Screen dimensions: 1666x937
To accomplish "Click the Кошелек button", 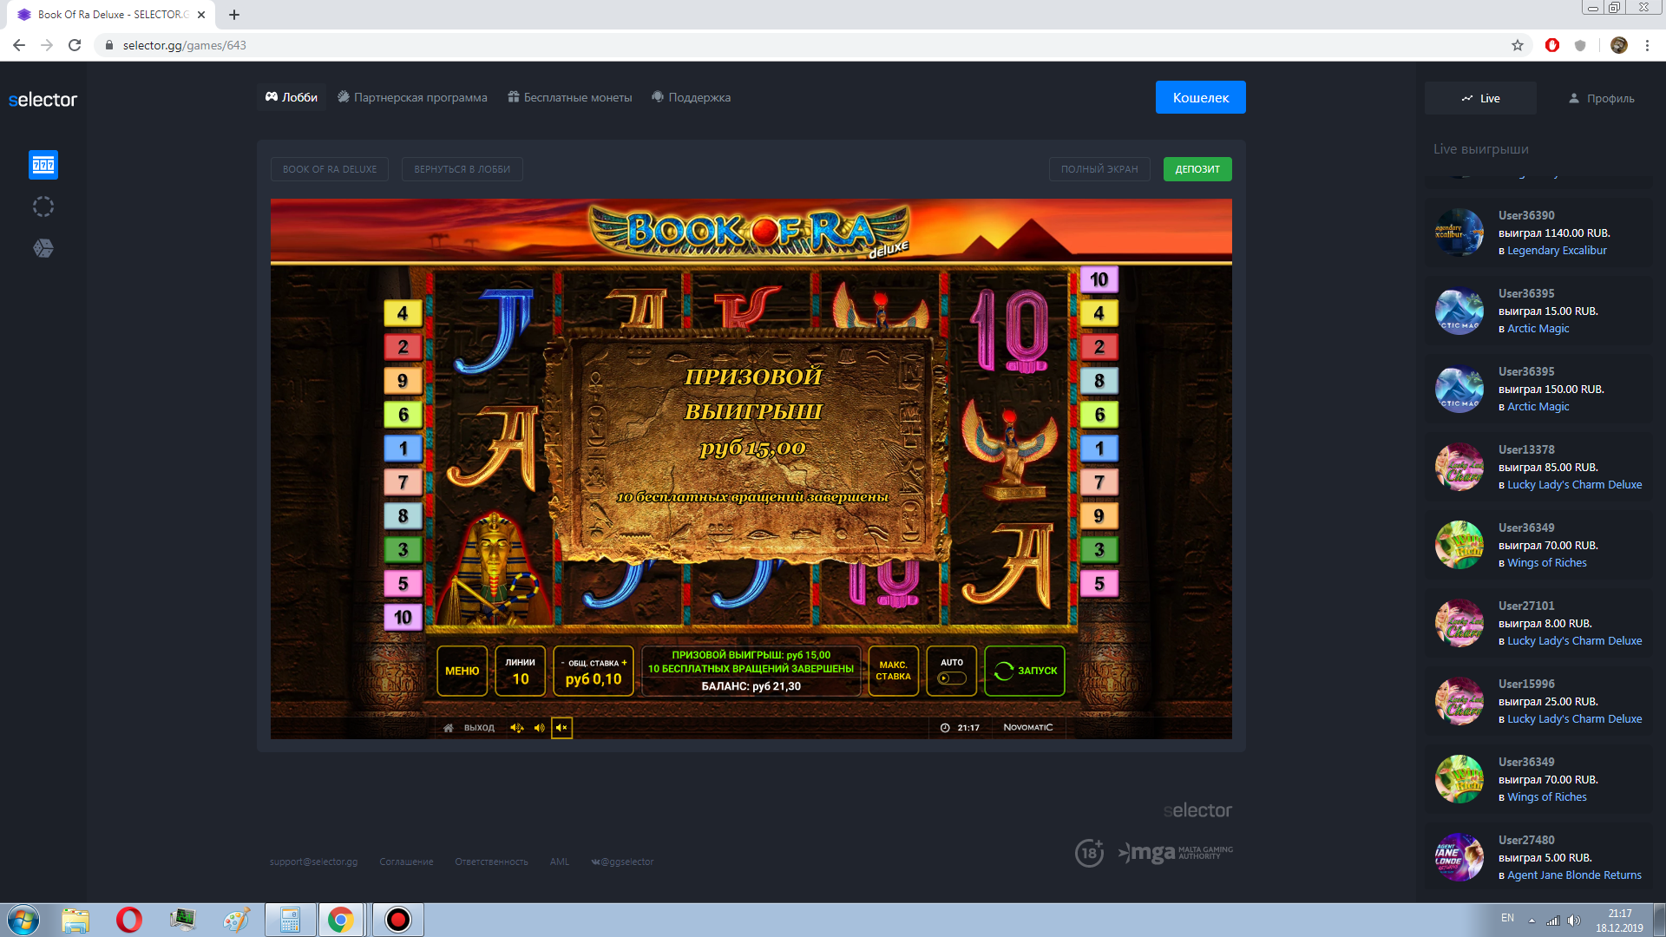I will (x=1200, y=97).
